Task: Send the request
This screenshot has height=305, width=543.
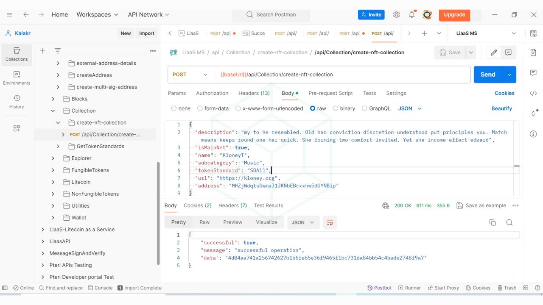Action: click(488, 75)
